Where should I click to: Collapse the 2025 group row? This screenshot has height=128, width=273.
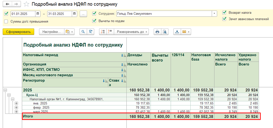click(5, 90)
